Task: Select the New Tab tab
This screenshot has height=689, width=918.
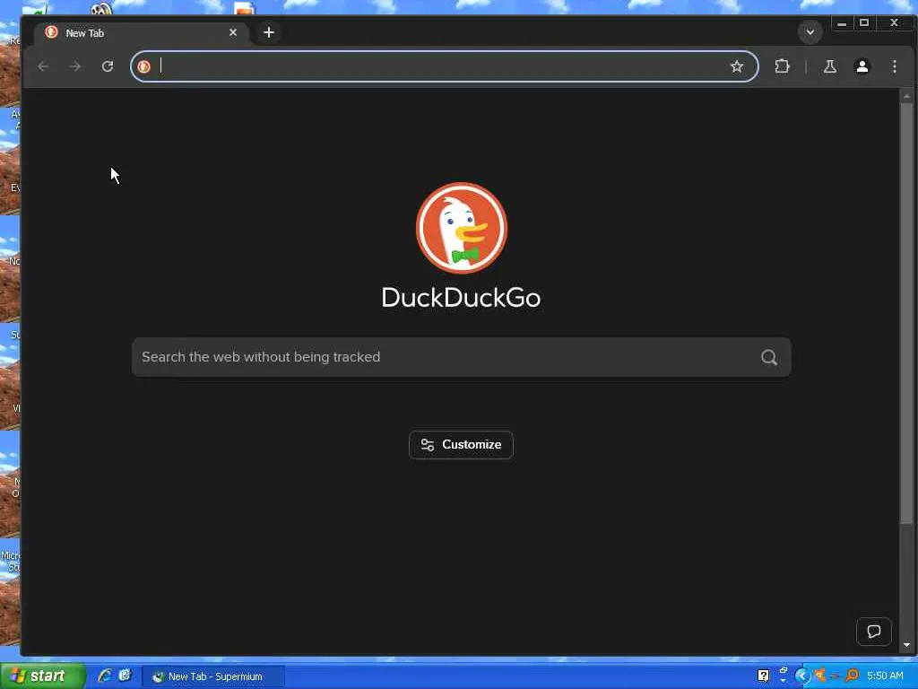Action: click(142, 33)
